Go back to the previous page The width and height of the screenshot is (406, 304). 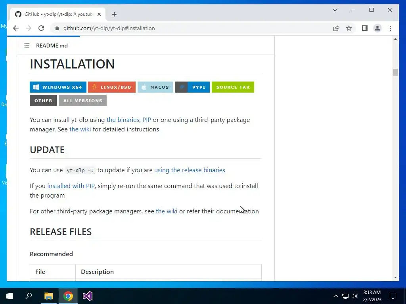pos(16,28)
